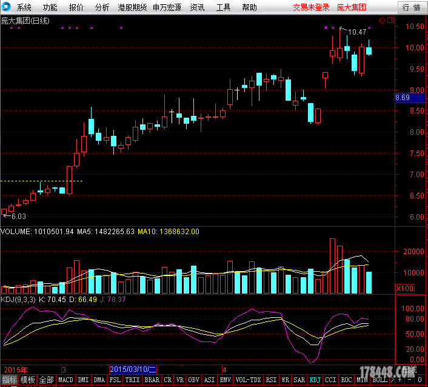This screenshot has width=428, height=387.
Task: Select the 指标 tab
Action: 9,380
